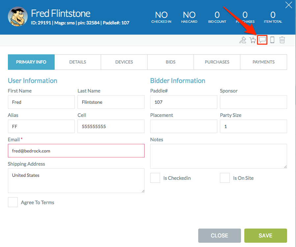Enable the Is On Site checkbox
This screenshot has width=296, height=247.
tap(225, 178)
